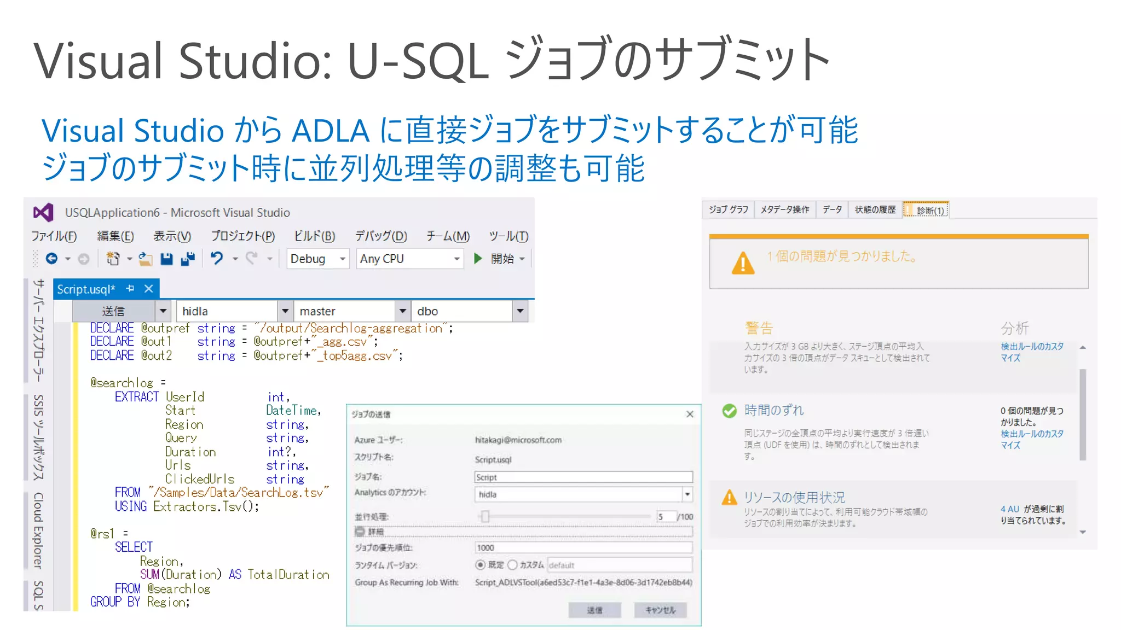This screenshot has width=1121, height=630.
Task: Open the Debug configuration dropdown
Action: click(343, 259)
